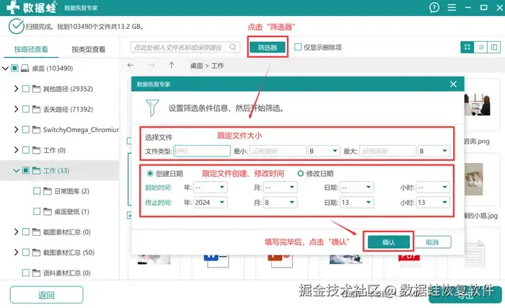Open the 小猫.jpg thumbnail
Image resolution: width=505 pixels, height=308 pixels.
pos(473,179)
